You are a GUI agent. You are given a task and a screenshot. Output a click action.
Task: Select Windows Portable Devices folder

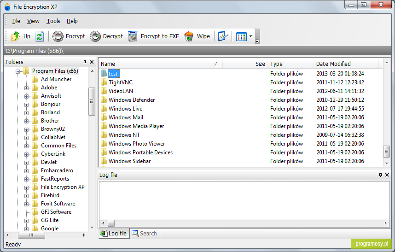(x=140, y=152)
